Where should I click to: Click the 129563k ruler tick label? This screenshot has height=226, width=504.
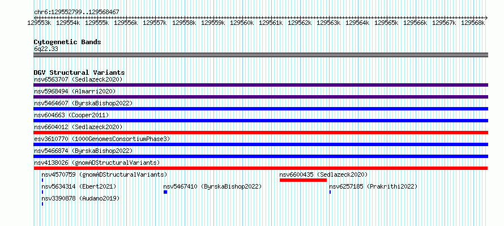(329, 23)
